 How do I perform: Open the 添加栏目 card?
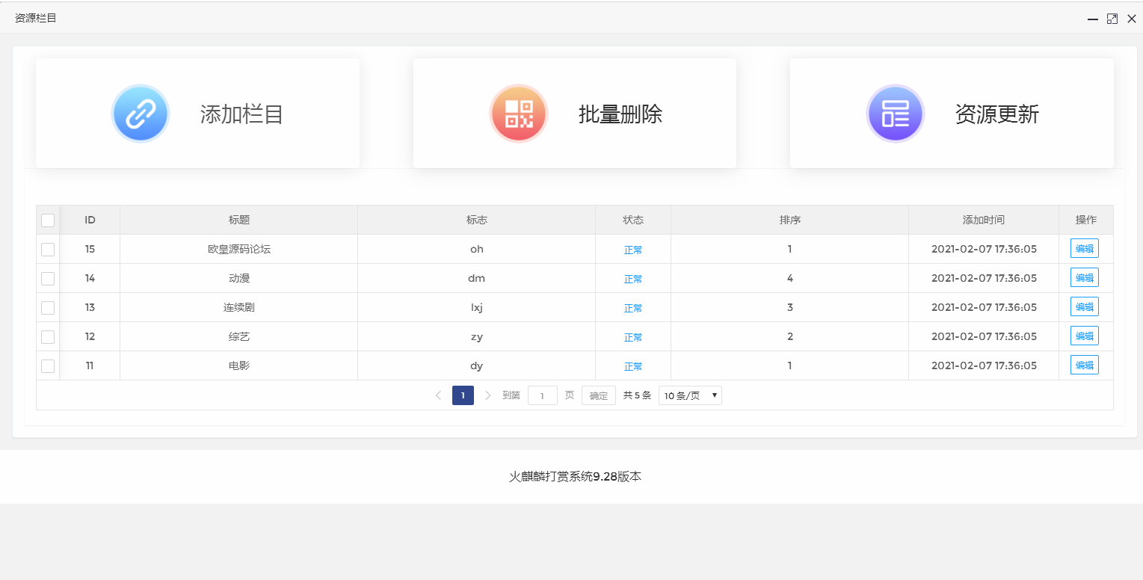click(x=197, y=113)
